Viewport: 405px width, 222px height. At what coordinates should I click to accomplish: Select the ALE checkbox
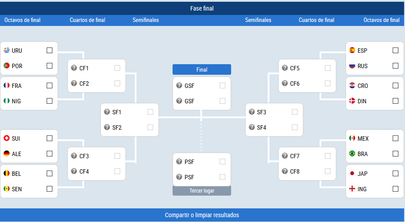coord(49,154)
